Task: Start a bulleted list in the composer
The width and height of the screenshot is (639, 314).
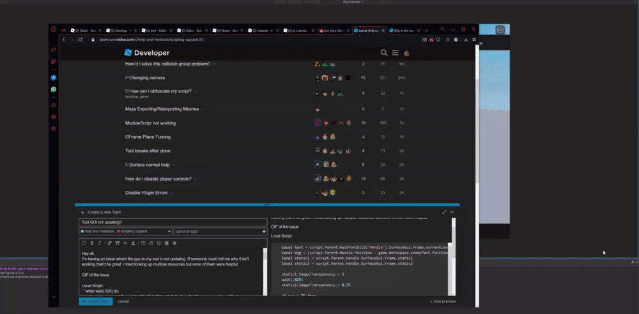Action: (143, 243)
